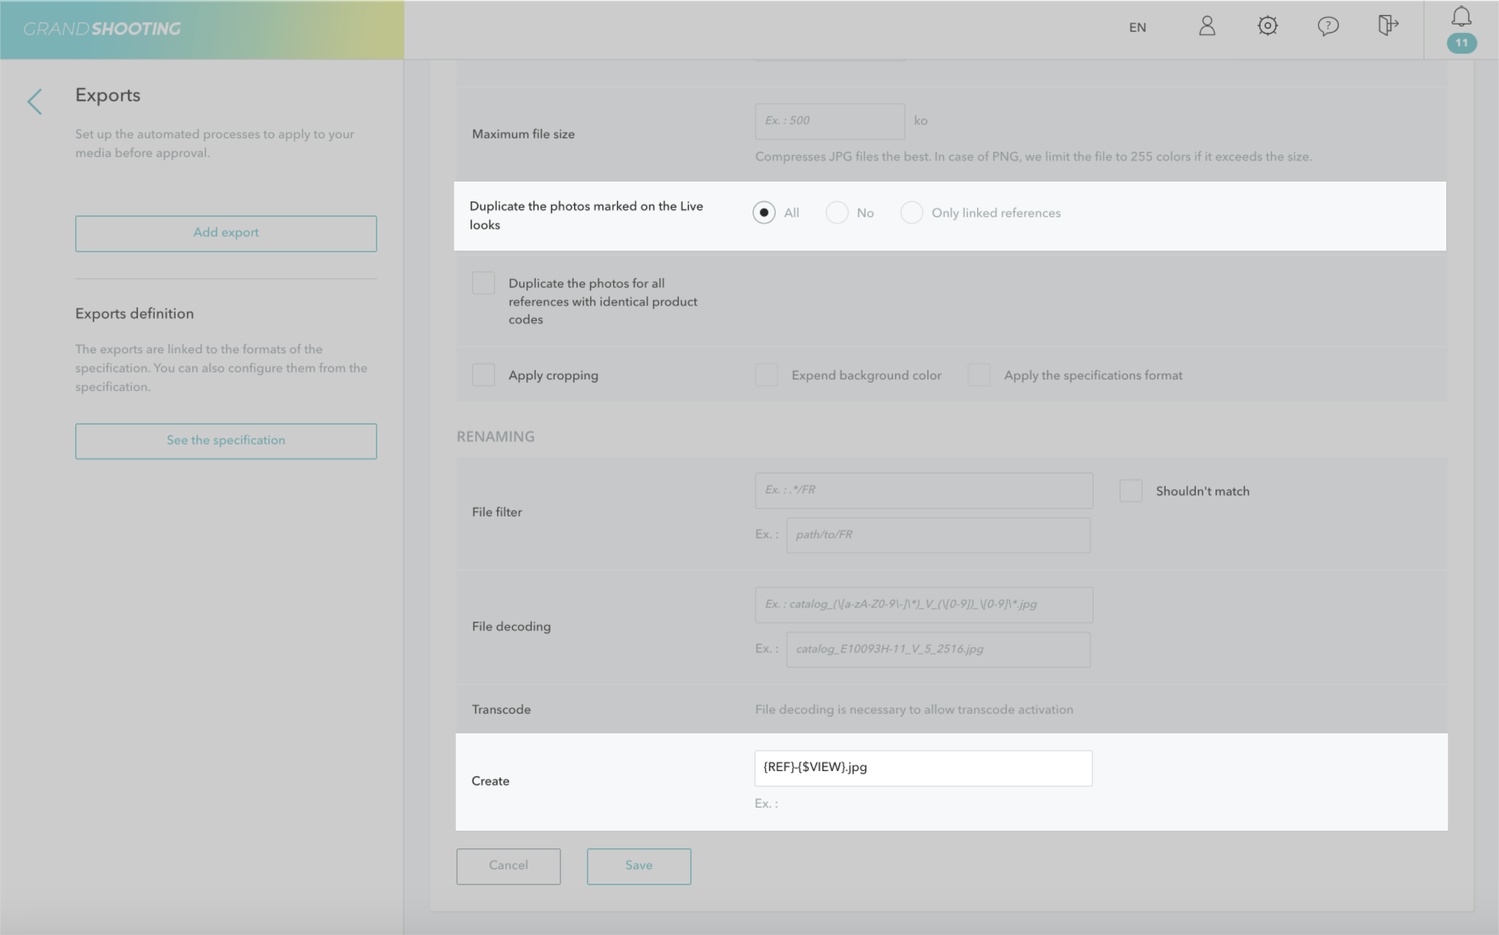
Task: Click the See the specification button
Action: [x=226, y=441]
